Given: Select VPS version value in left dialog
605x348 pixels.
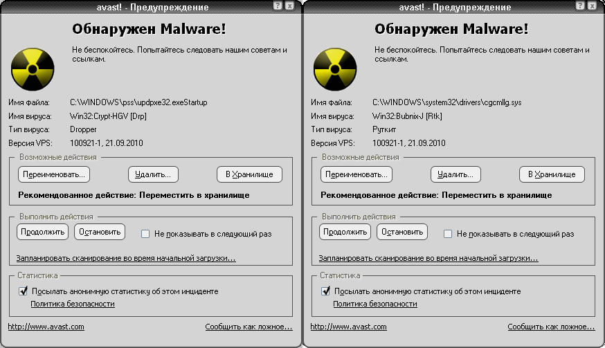Looking at the screenshot, I should click(106, 143).
